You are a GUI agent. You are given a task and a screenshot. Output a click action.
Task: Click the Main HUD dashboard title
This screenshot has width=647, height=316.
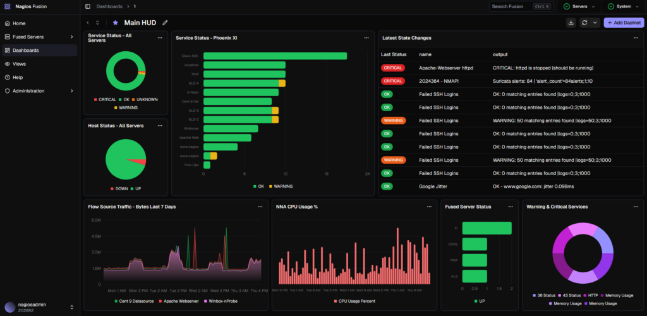coord(140,23)
